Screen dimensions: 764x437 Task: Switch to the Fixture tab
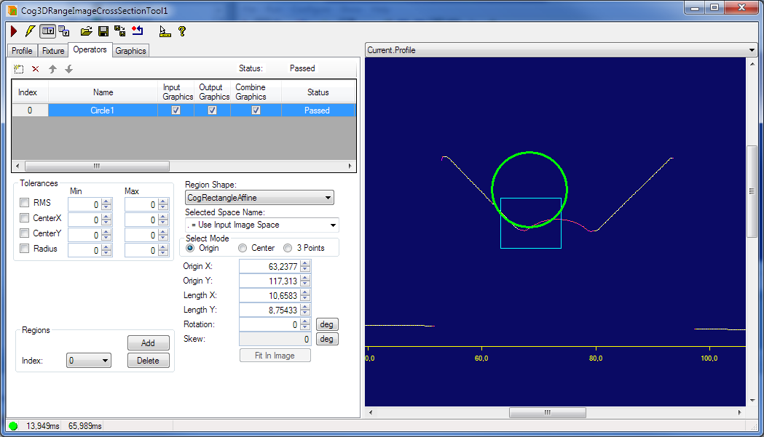coord(52,50)
